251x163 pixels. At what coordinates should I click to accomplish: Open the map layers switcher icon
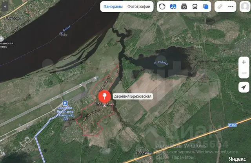[x=206, y=7]
